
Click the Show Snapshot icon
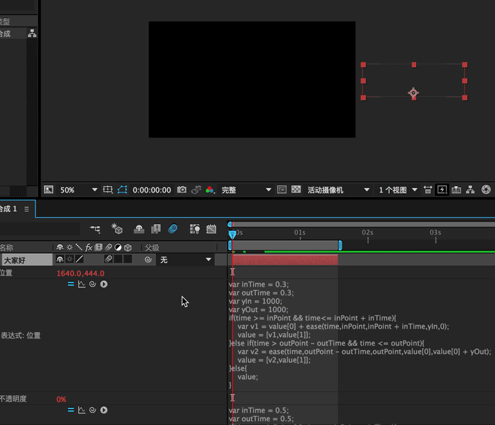pos(196,190)
